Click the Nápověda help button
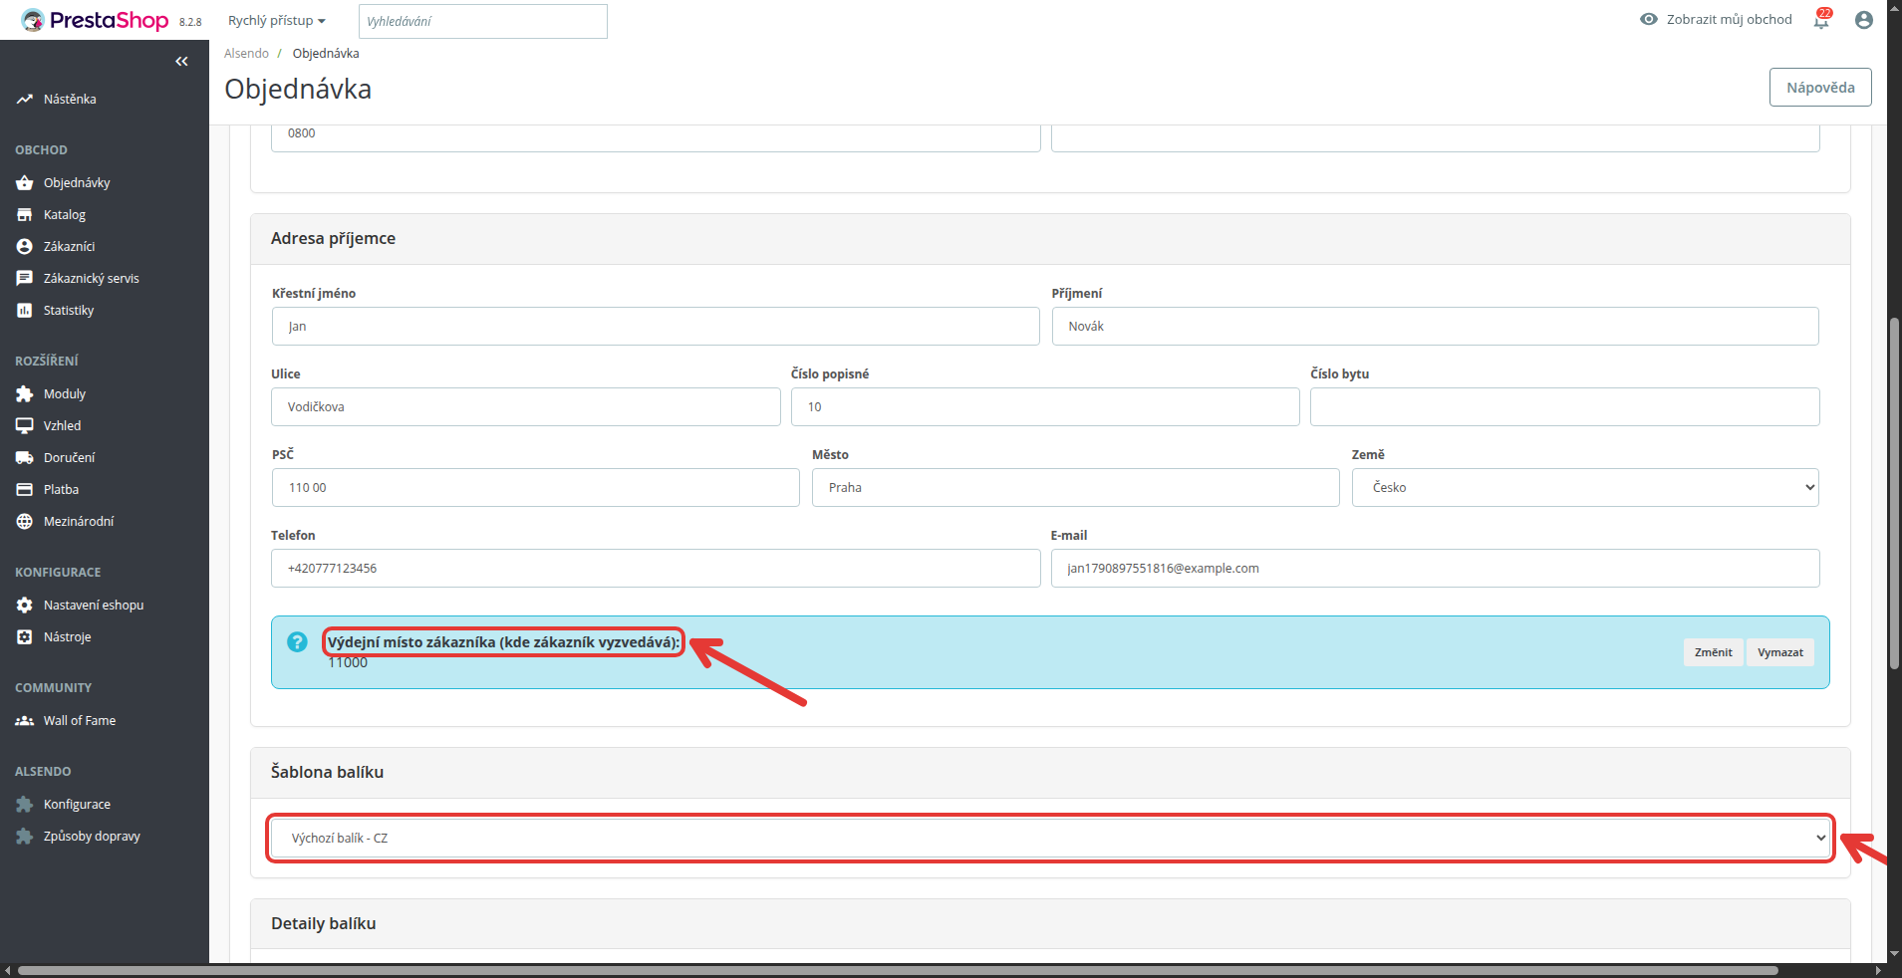The height and width of the screenshot is (978, 1902). 1820,88
